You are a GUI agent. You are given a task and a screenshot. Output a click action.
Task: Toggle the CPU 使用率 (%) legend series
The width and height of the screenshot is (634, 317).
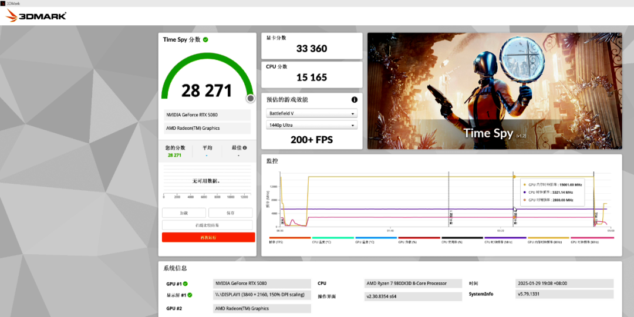tap(463, 240)
